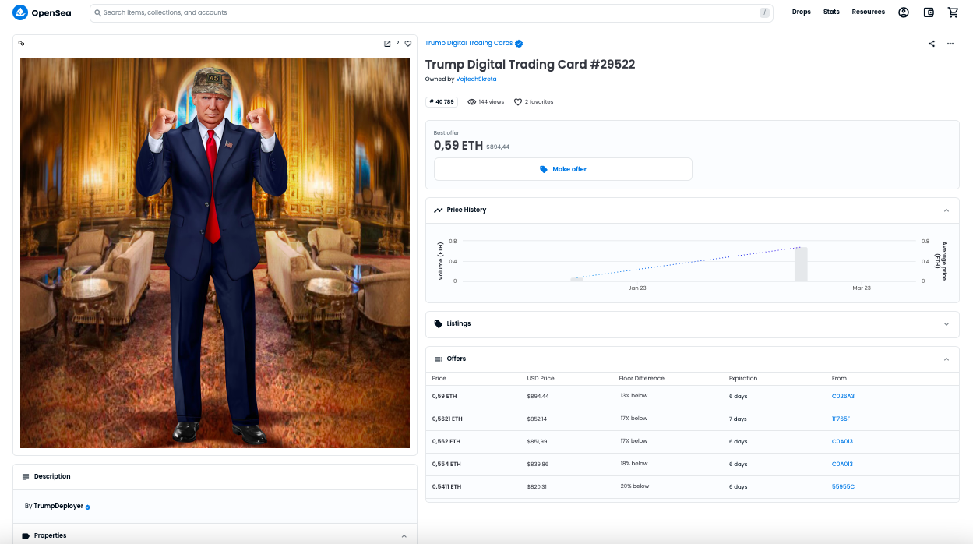This screenshot has width=973, height=544.
Task: Click the Properties label icon
Action: (x=26, y=536)
